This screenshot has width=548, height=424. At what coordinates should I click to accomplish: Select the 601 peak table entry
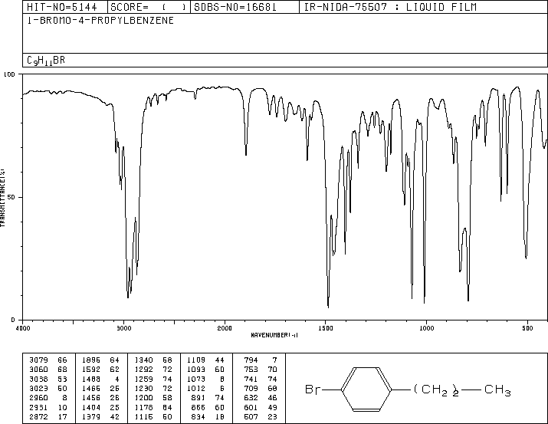[x=251, y=407]
